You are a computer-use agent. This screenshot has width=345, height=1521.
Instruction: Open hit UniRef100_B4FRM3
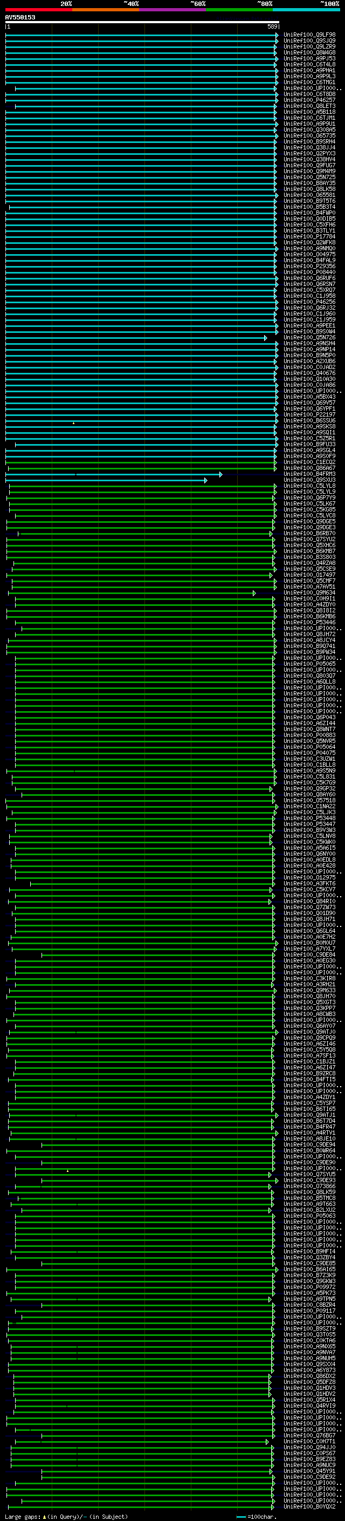coord(309,474)
